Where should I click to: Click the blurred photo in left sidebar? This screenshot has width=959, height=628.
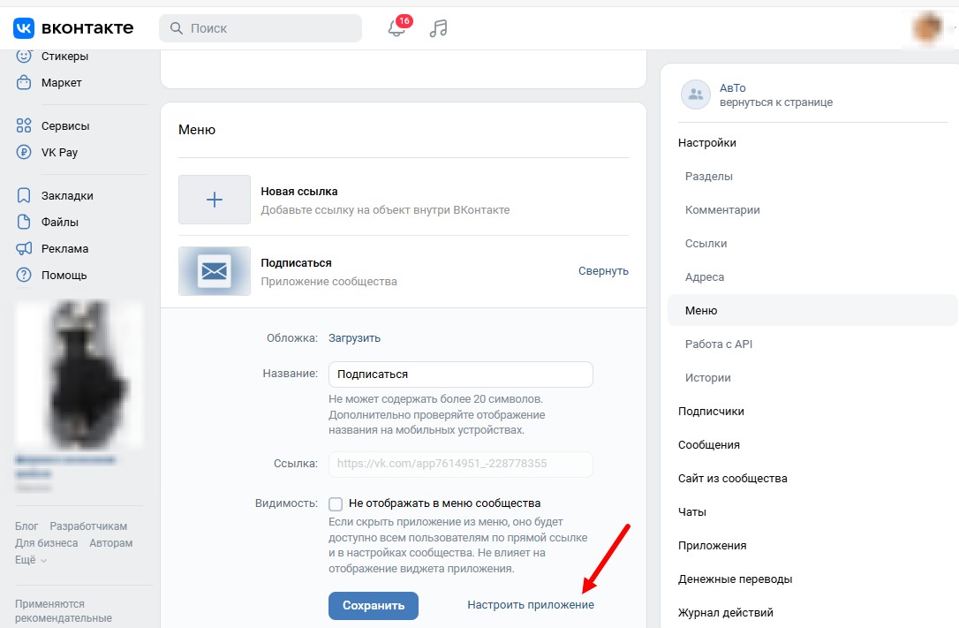pyautogui.click(x=79, y=375)
